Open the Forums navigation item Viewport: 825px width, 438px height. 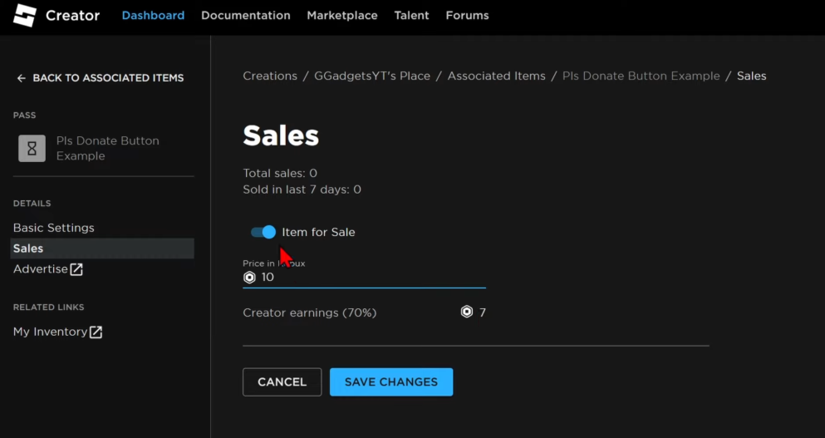pyautogui.click(x=467, y=16)
